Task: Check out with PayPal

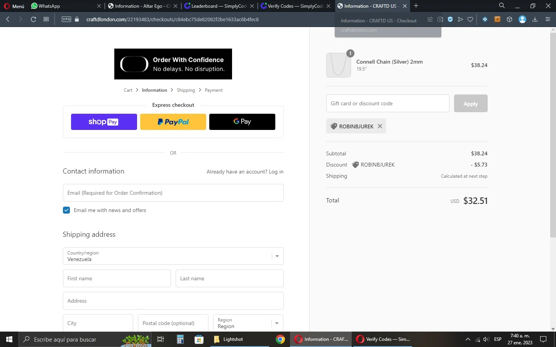Action: pyautogui.click(x=173, y=122)
